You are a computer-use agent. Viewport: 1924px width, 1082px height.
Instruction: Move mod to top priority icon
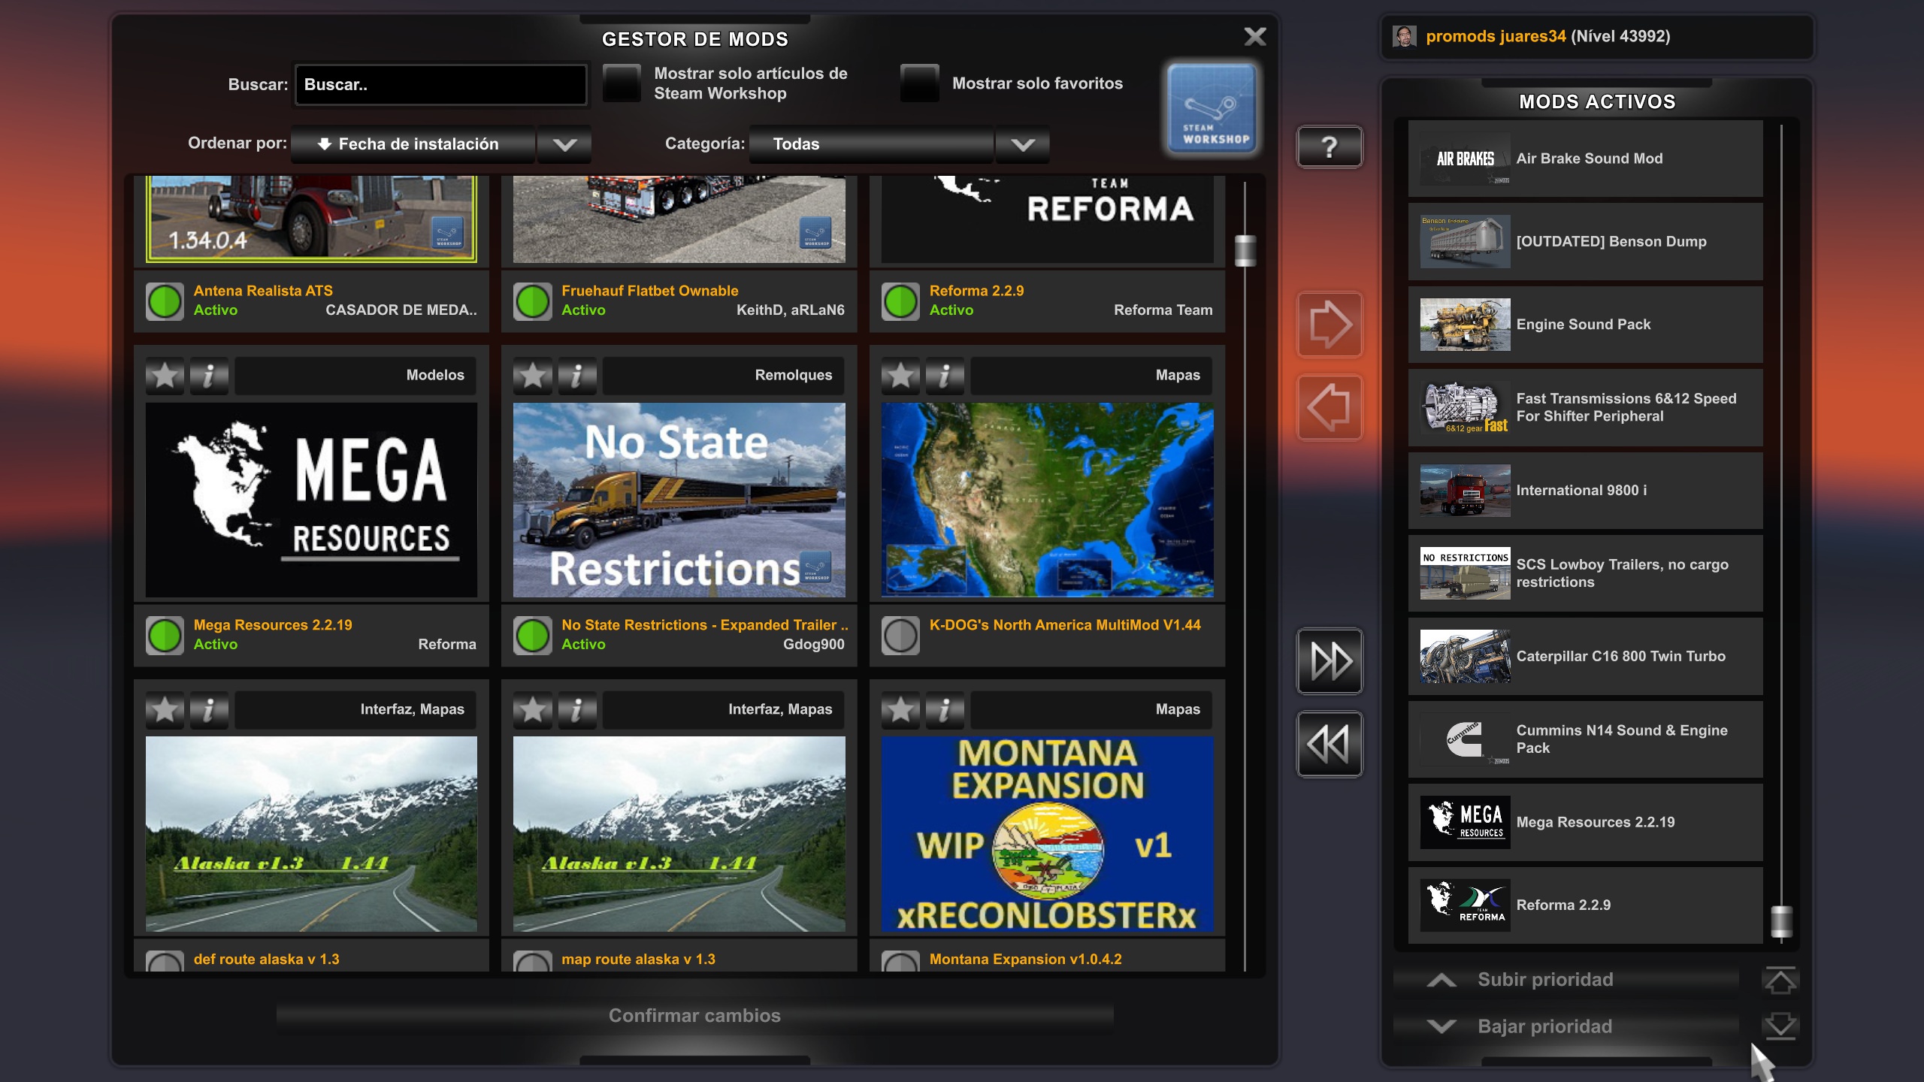point(1779,980)
